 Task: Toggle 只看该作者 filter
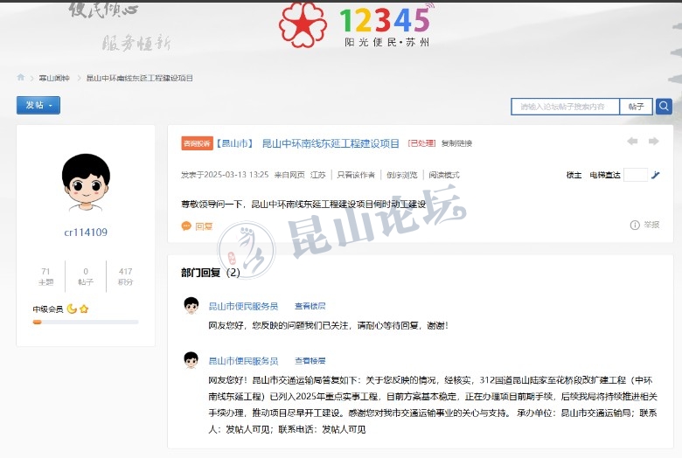click(356, 175)
